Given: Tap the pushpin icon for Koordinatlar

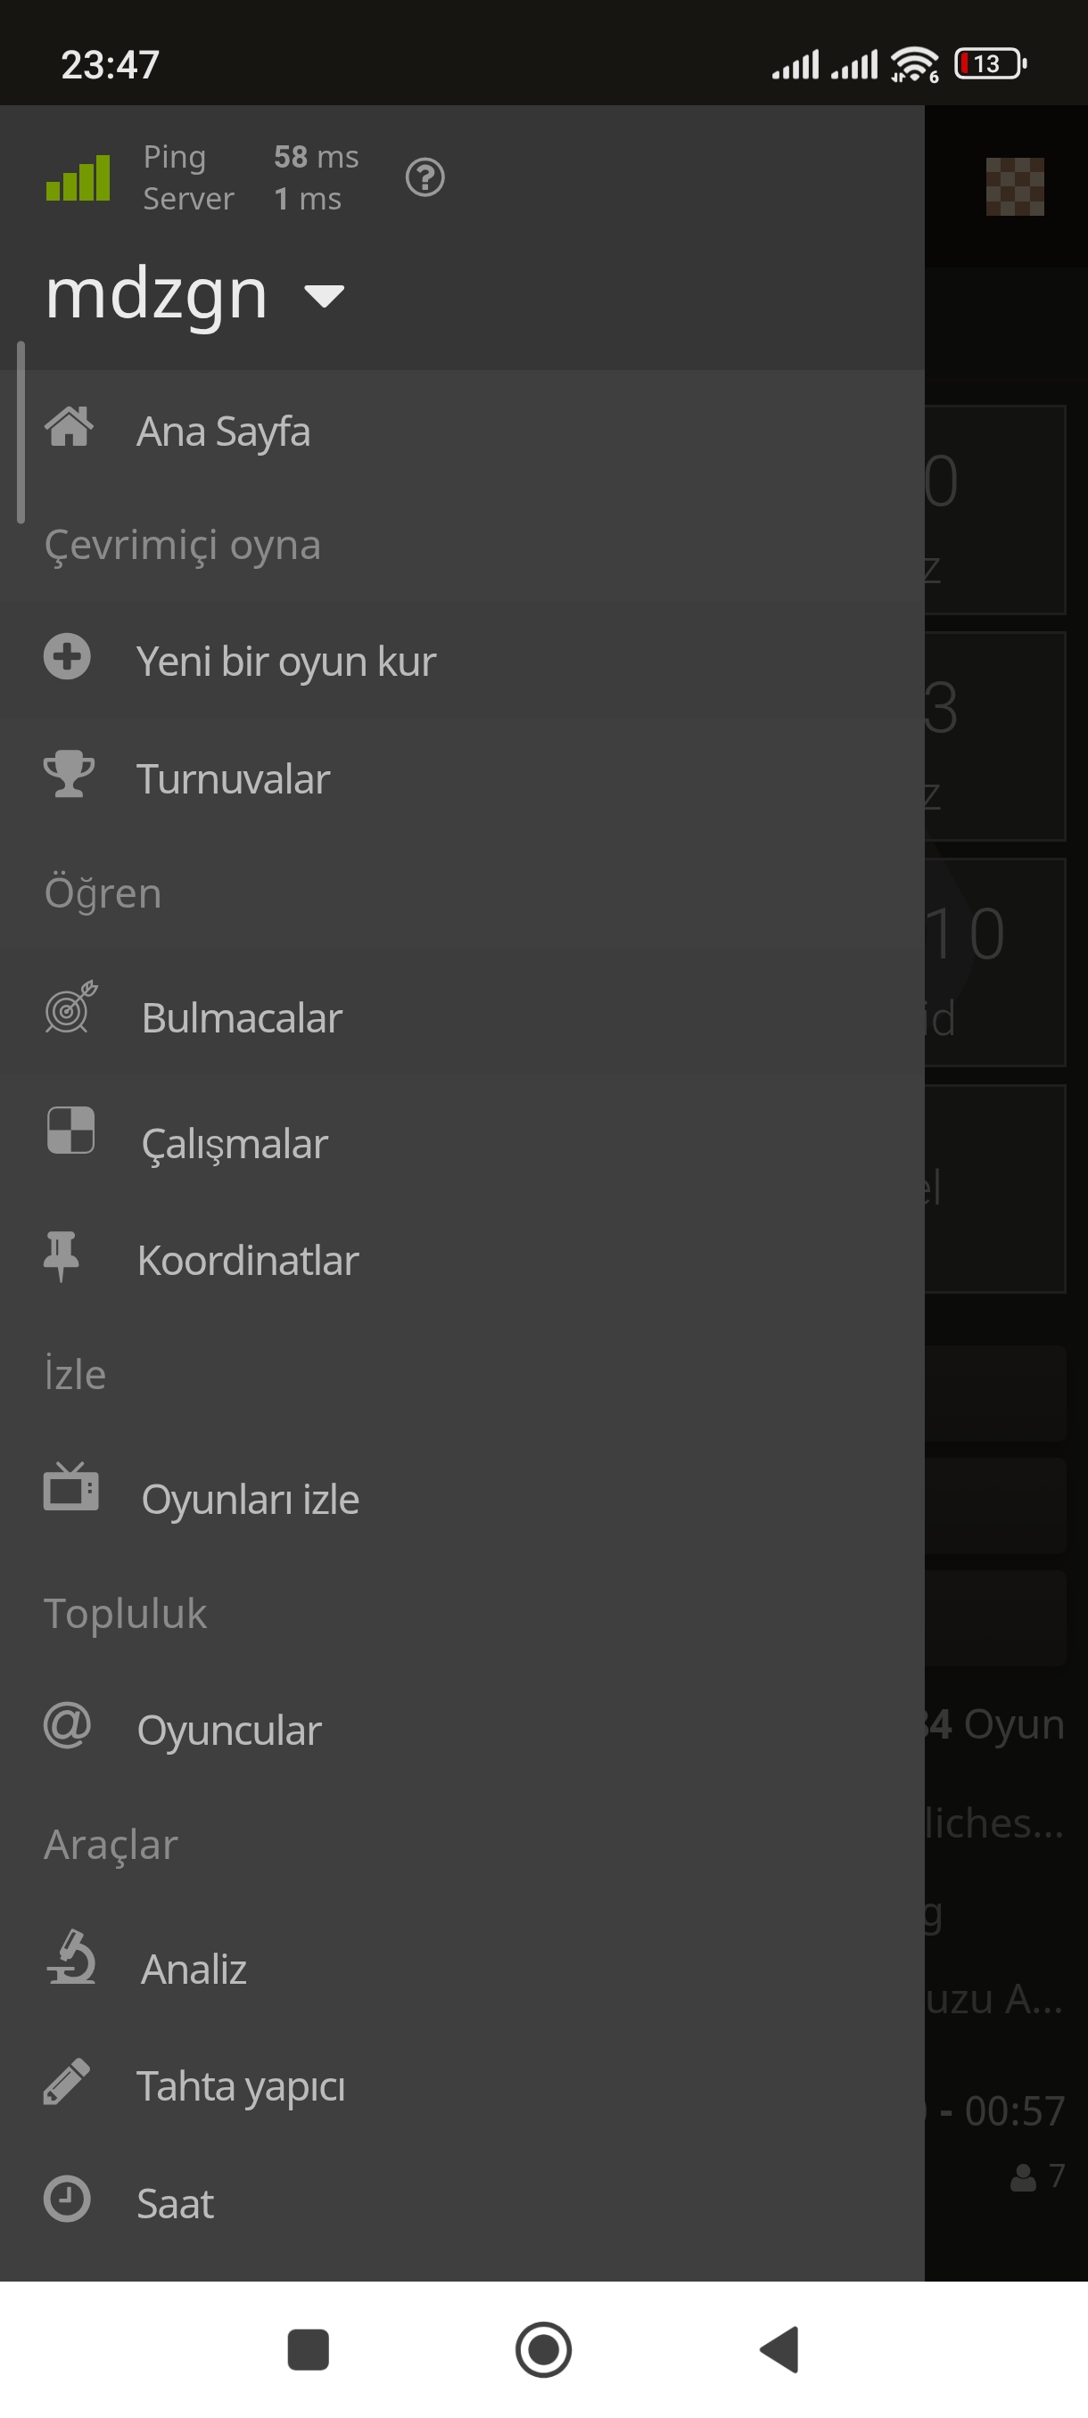Looking at the screenshot, I should pyautogui.click(x=62, y=1255).
